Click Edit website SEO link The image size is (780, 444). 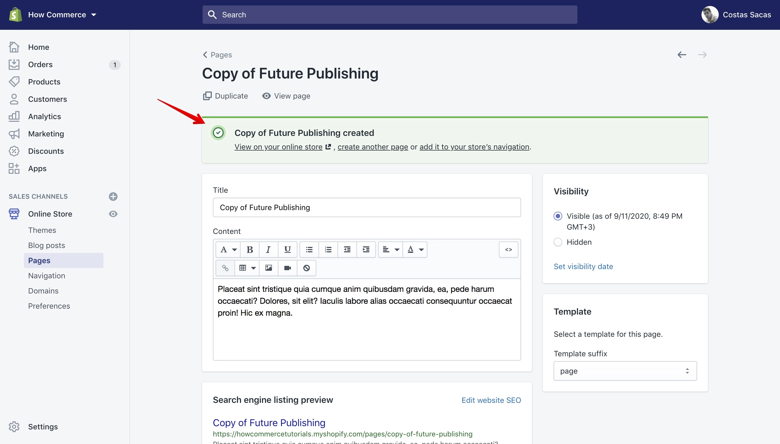click(491, 400)
